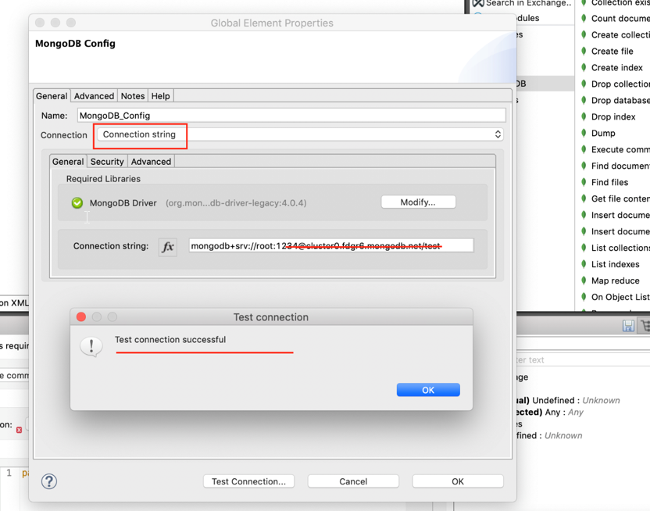
Task: Select On Object Listener palette entry
Action: (620, 297)
